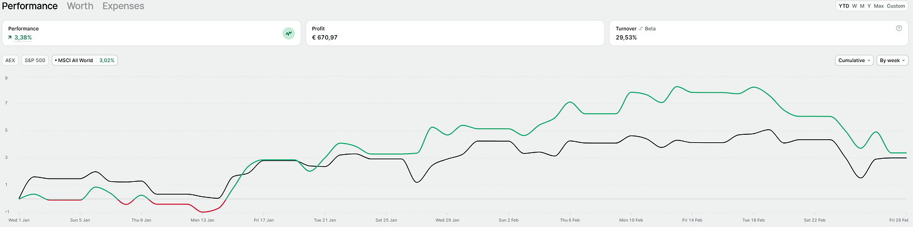Screen dimensions: 913x227
Task: Click the Turnover beta swap-arrows icon
Action: click(x=641, y=29)
